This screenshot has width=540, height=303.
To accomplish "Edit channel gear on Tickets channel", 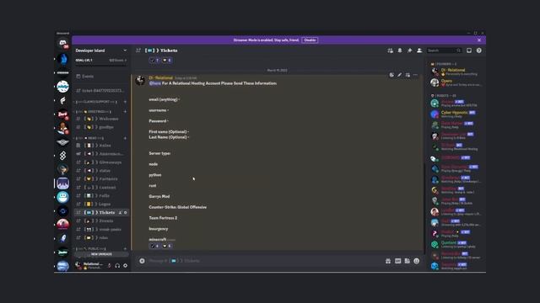I will (x=126, y=213).
